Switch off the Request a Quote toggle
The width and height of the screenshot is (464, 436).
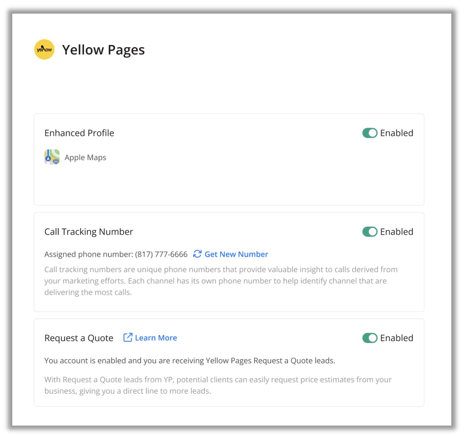(x=369, y=338)
